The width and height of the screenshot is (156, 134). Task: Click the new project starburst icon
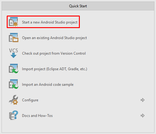(x=13, y=22)
